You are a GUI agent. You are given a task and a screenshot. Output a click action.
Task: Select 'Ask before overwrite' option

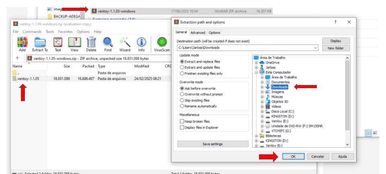[x=182, y=88]
